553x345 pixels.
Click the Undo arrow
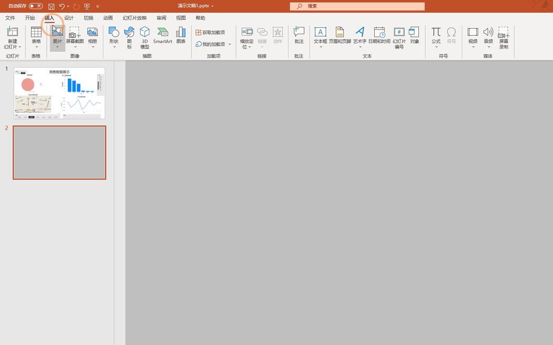(x=61, y=6)
